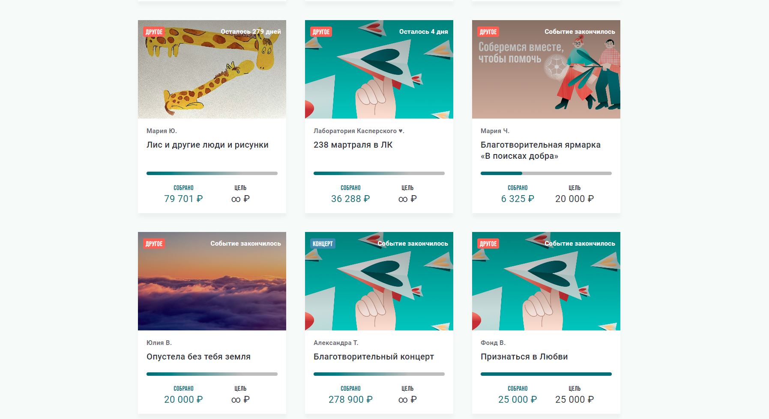Open "Благотворительная ярмарка «В поисках добра»" title

(x=541, y=150)
